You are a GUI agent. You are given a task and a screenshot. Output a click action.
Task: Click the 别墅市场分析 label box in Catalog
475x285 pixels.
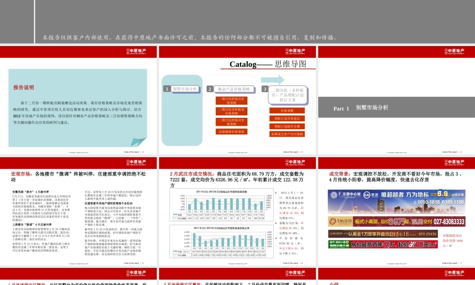coord(185,89)
